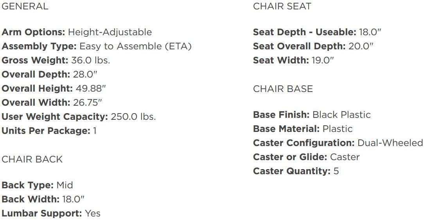Click the Units Per Package entry
Viewport: 424px width, 220px height.
pyautogui.click(x=49, y=131)
